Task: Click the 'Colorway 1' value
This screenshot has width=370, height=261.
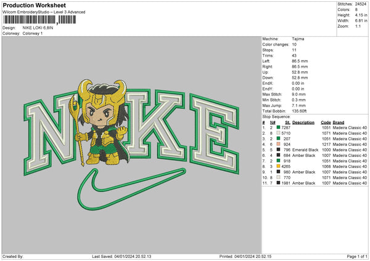Action: [33, 33]
